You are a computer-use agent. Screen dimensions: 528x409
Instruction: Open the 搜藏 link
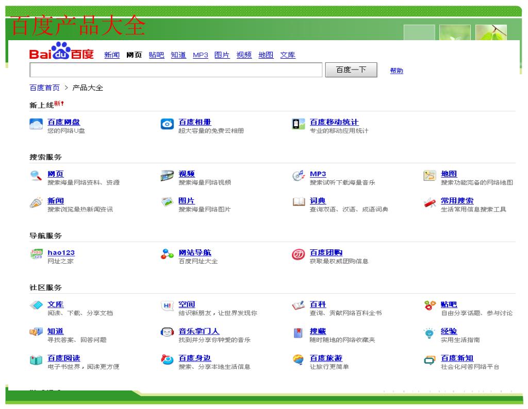(x=318, y=331)
